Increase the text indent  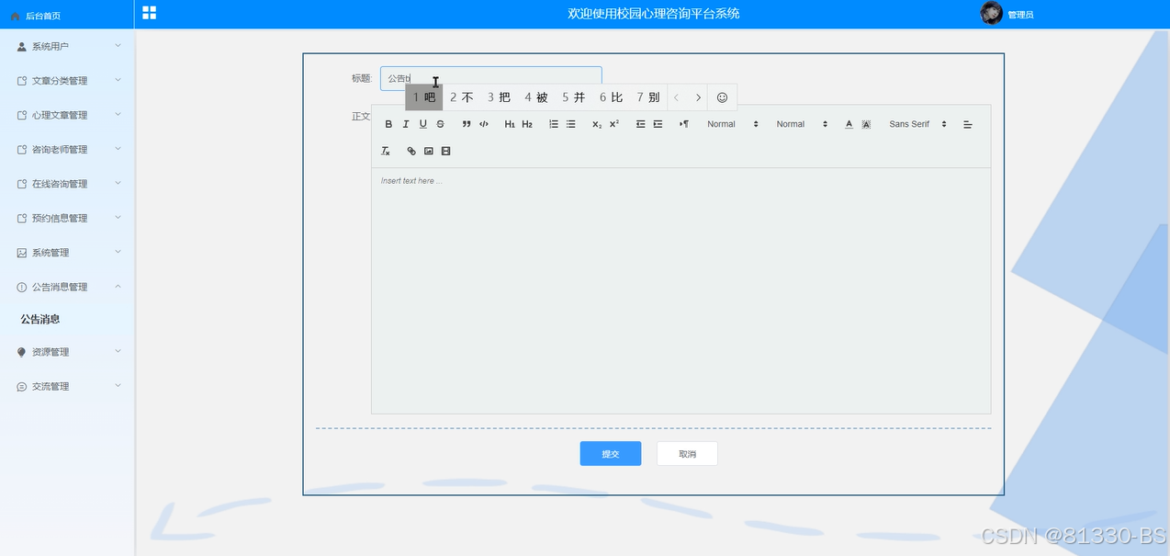(658, 124)
